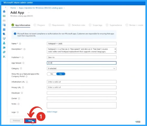The image size is (147, 126).
Task: Switch to the Requirements tab
Action: point(56,25)
